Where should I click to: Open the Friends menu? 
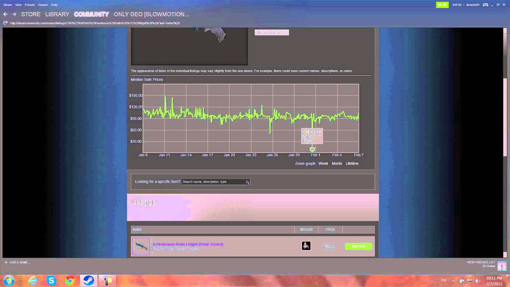30,5
